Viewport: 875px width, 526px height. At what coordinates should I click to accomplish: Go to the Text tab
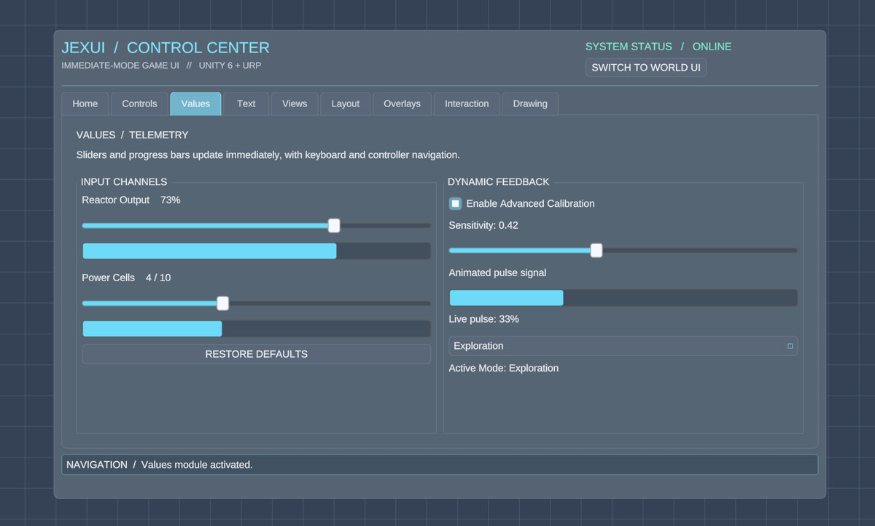[x=246, y=103]
